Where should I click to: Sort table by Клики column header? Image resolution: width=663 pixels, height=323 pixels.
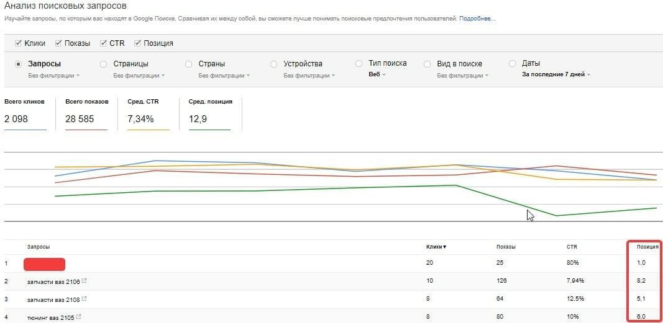click(x=436, y=247)
